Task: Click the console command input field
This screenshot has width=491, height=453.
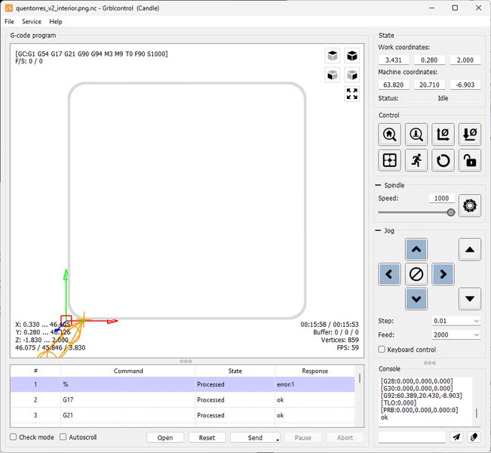Action: click(x=412, y=436)
